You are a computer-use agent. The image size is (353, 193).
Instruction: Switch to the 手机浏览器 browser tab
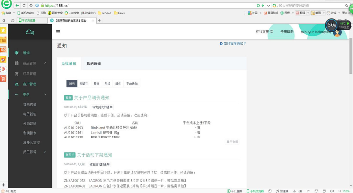tap(32, 20)
